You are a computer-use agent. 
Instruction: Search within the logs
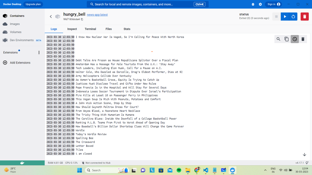pyautogui.click(x=279, y=39)
